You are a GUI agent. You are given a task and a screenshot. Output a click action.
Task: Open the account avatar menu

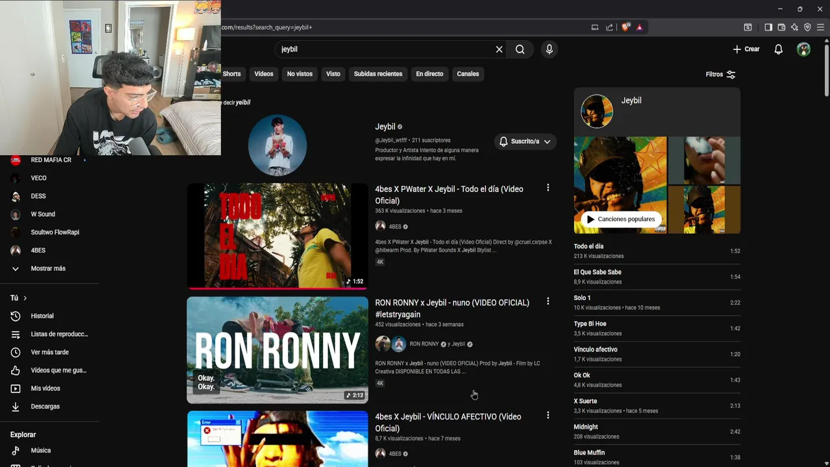click(x=803, y=49)
